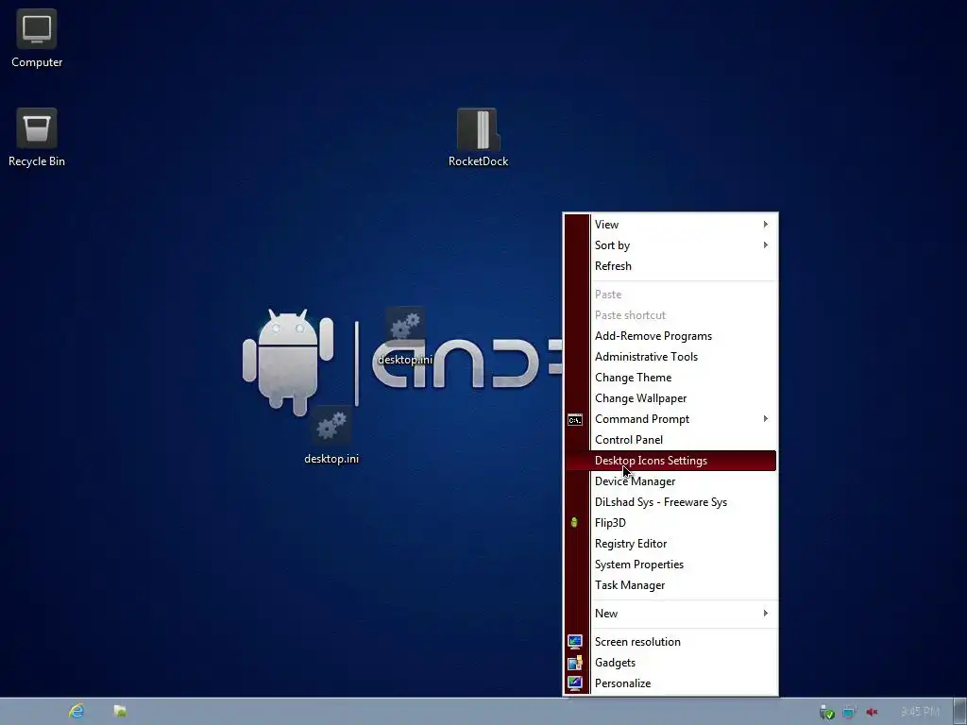Screen dimensions: 967x725
Task: Expand the Sort by submenu arrow
Action: click(x=765, y=244)
